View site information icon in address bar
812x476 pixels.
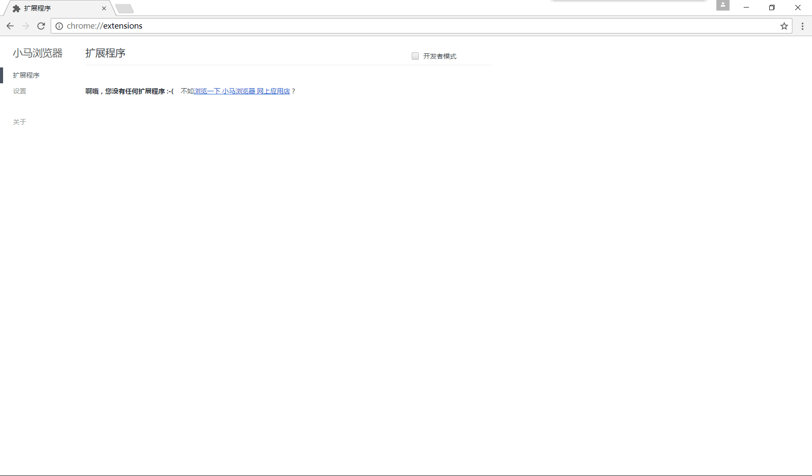click(x=59, y=26)
